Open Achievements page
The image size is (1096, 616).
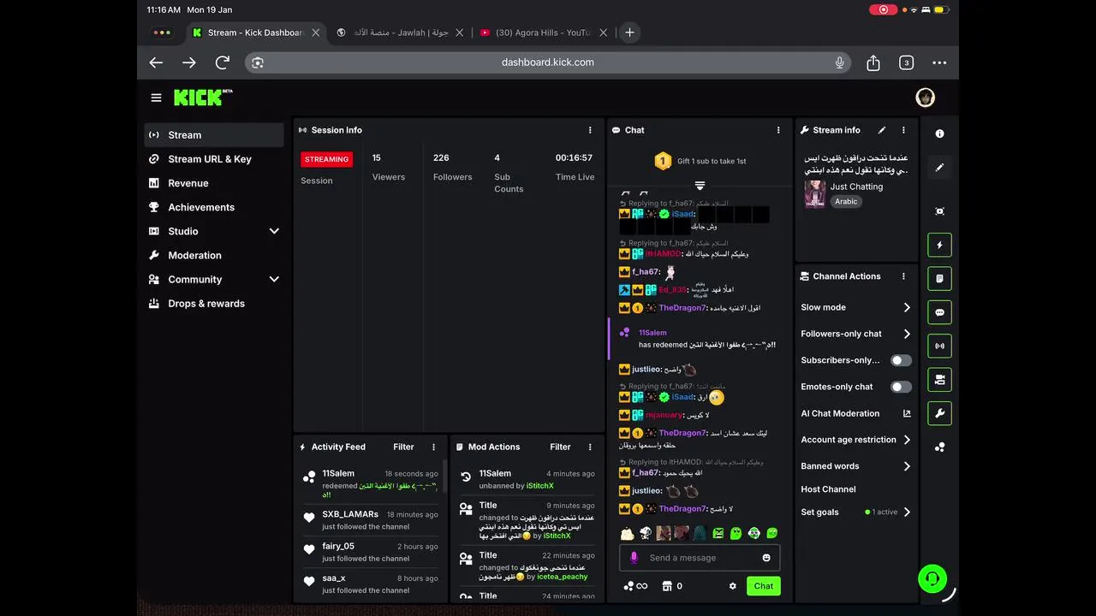(x=214, y=207)
